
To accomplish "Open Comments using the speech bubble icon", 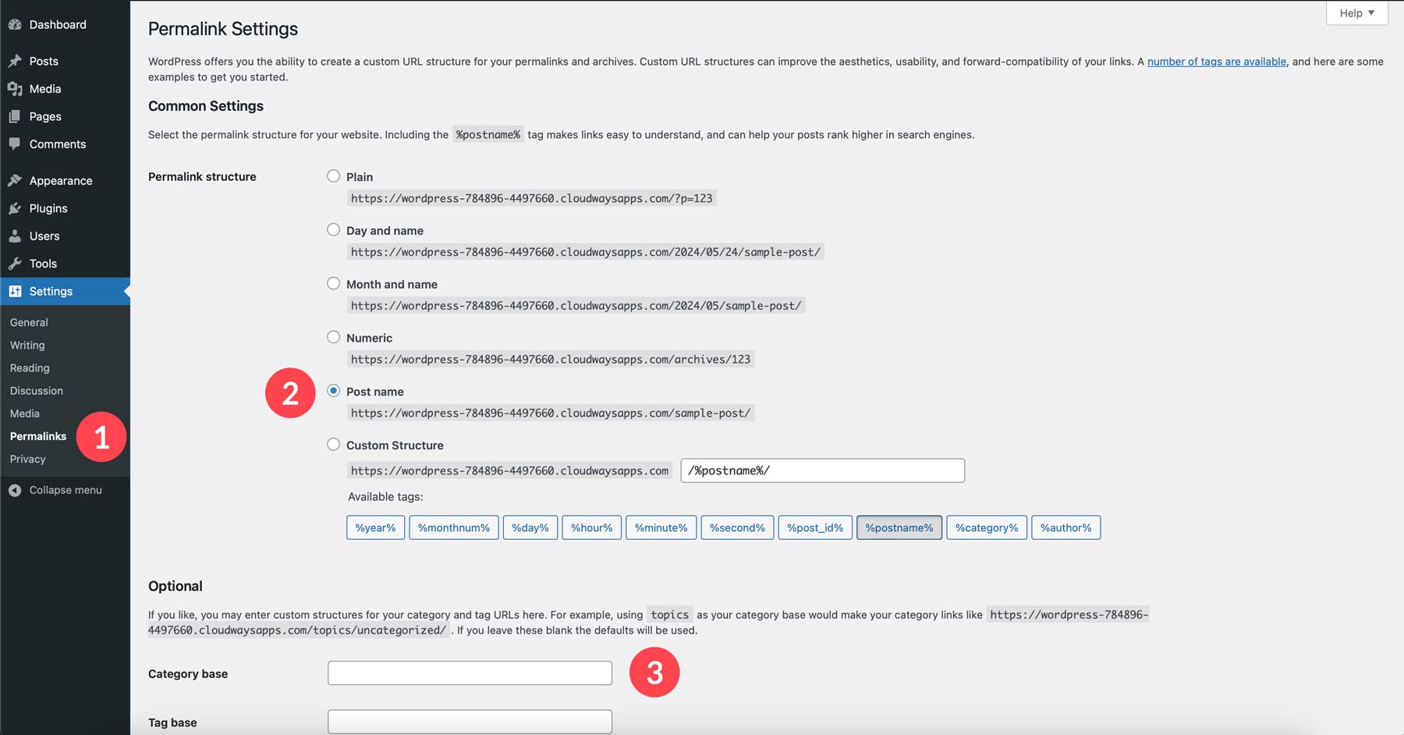I will (x=16, y=144).
